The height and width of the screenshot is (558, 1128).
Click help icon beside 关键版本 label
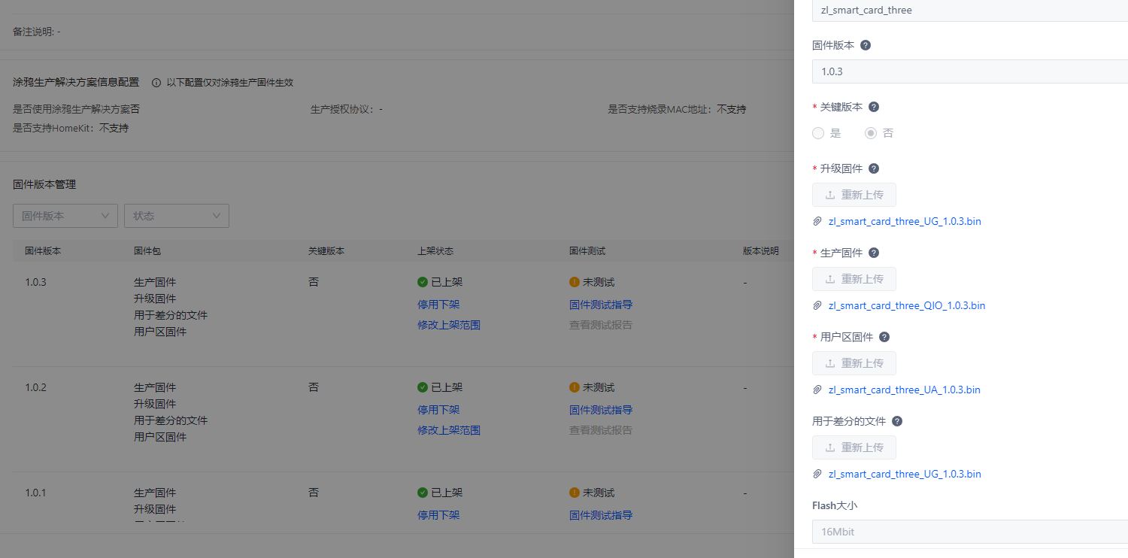coord(874,107)
